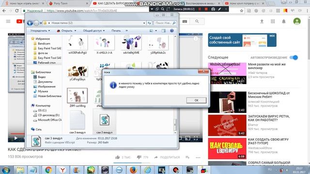The width and height of the screenshot is (310, 174).
Task: Toggle the Explorer preview pane icon
Action: pos(164,31)
